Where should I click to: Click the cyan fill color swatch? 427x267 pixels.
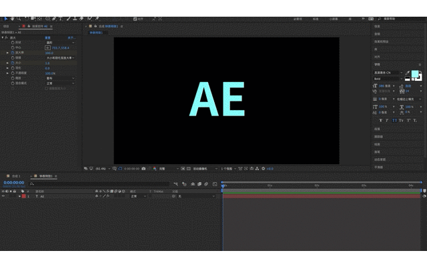pos(415,73)
